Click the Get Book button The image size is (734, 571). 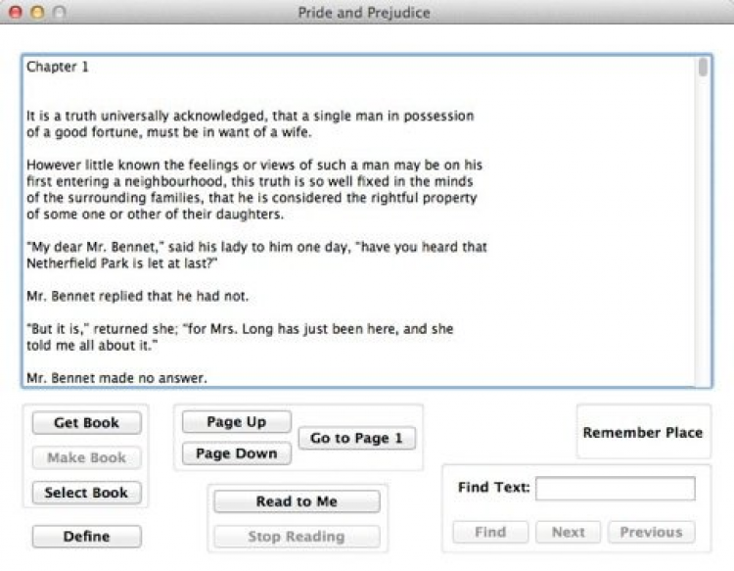(x=86, y=423)
